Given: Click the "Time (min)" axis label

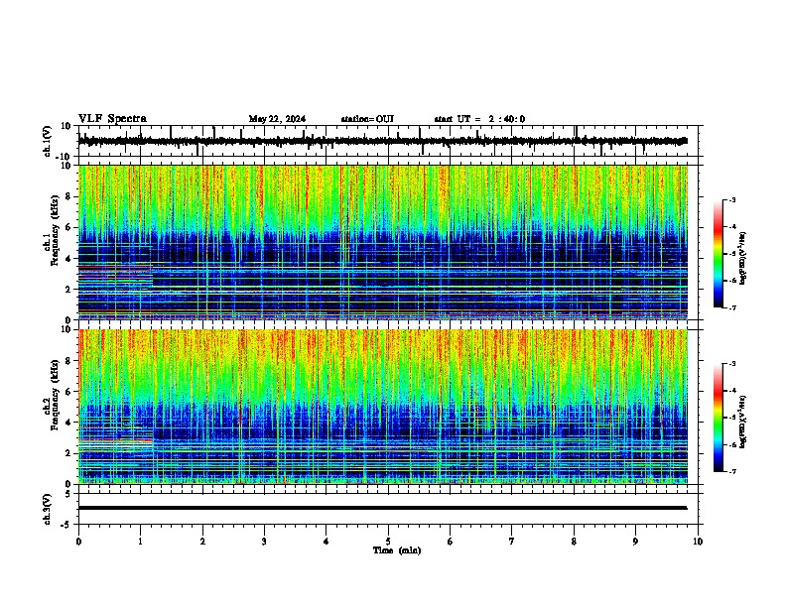Looking at the screenshot, I should click(397, 550).
